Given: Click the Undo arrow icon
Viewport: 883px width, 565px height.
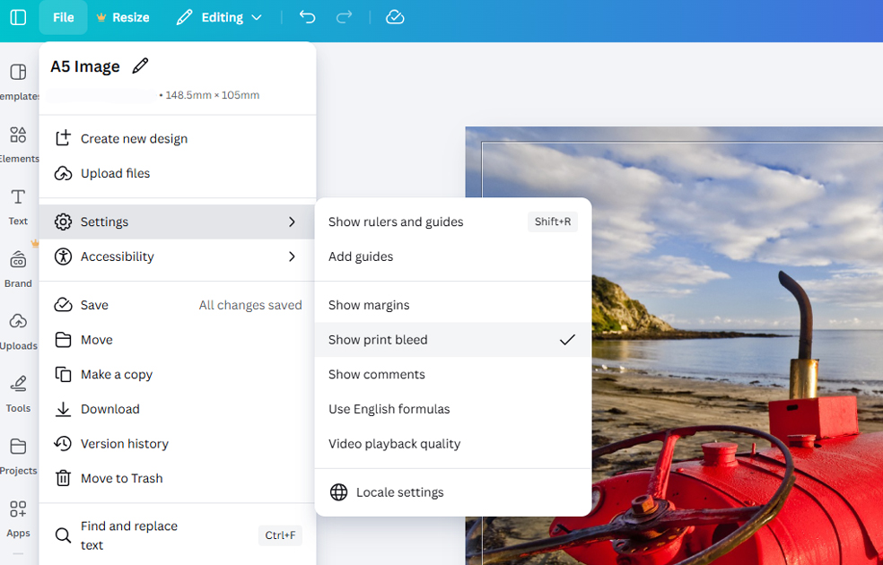Looking at the screenshot, I should pyautogui.click(x=308, y=17).
